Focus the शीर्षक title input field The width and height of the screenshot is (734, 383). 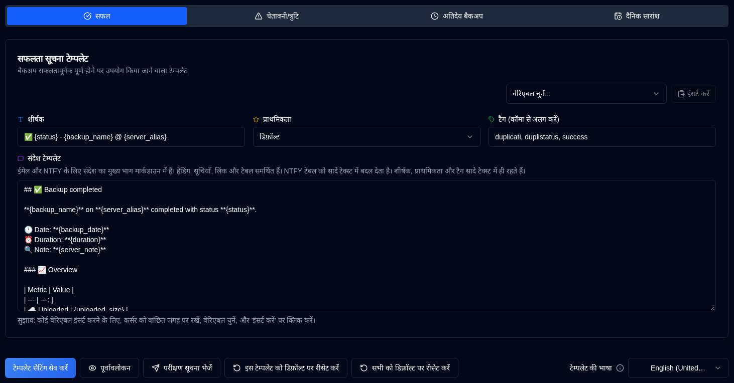click(131, 137)
